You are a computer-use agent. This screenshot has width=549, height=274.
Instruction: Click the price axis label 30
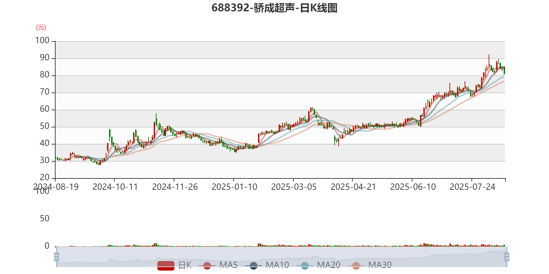coord(45,161)
